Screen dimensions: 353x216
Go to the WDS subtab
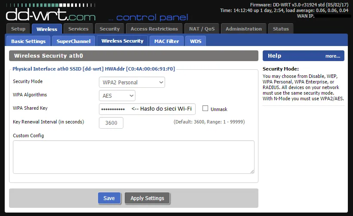click(195, 41)
